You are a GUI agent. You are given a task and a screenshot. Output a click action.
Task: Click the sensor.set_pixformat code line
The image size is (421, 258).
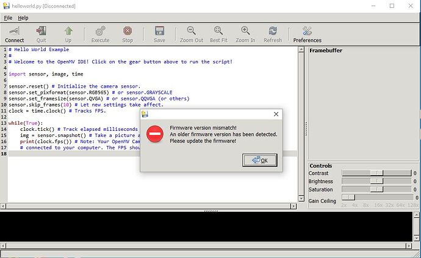tap(90, 92)
